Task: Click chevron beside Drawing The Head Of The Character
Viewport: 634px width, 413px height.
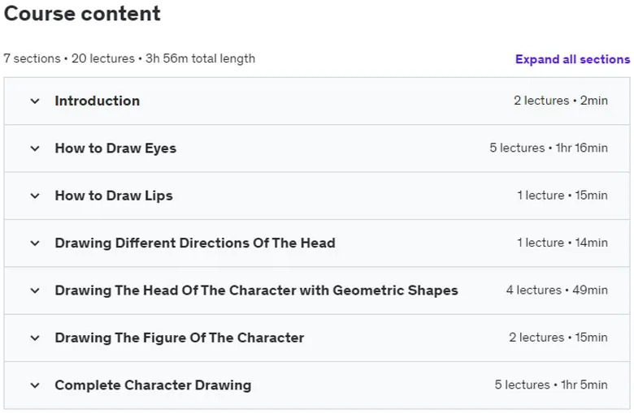Action: [x=35, y=290]
